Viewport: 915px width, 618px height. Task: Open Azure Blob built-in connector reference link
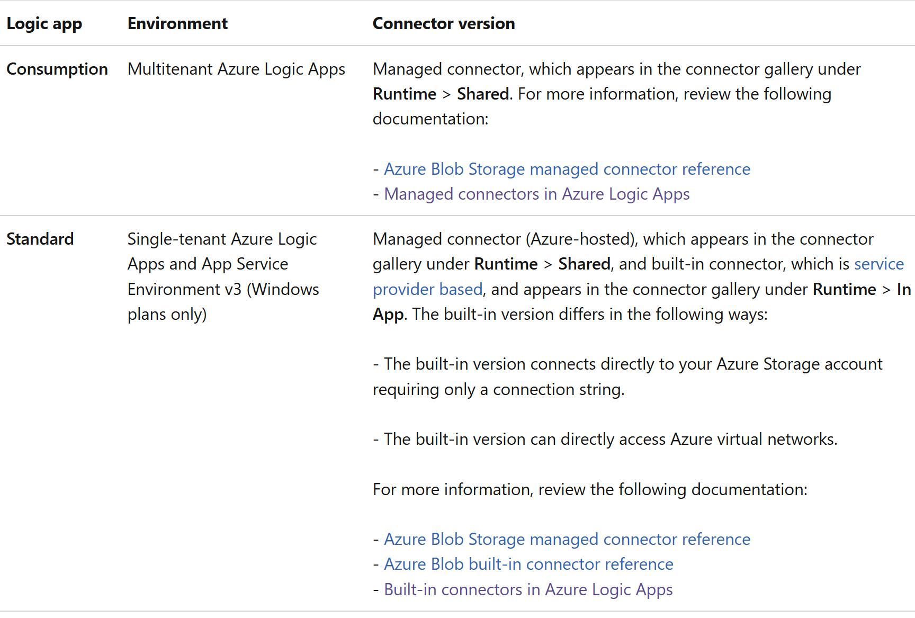click(528, 564)
